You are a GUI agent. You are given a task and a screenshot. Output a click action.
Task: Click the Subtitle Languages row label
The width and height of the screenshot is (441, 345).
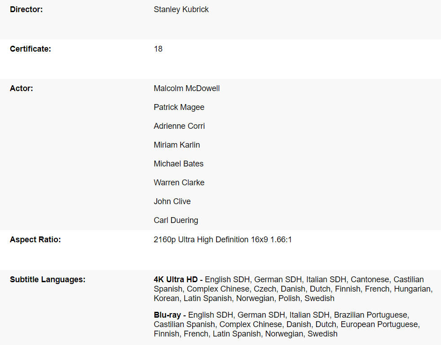click(47, 279)
